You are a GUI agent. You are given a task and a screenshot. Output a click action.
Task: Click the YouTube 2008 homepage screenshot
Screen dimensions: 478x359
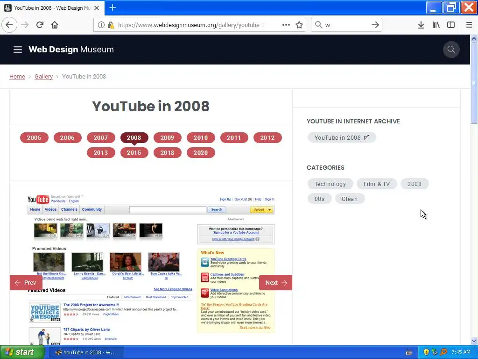pos(151,269)
